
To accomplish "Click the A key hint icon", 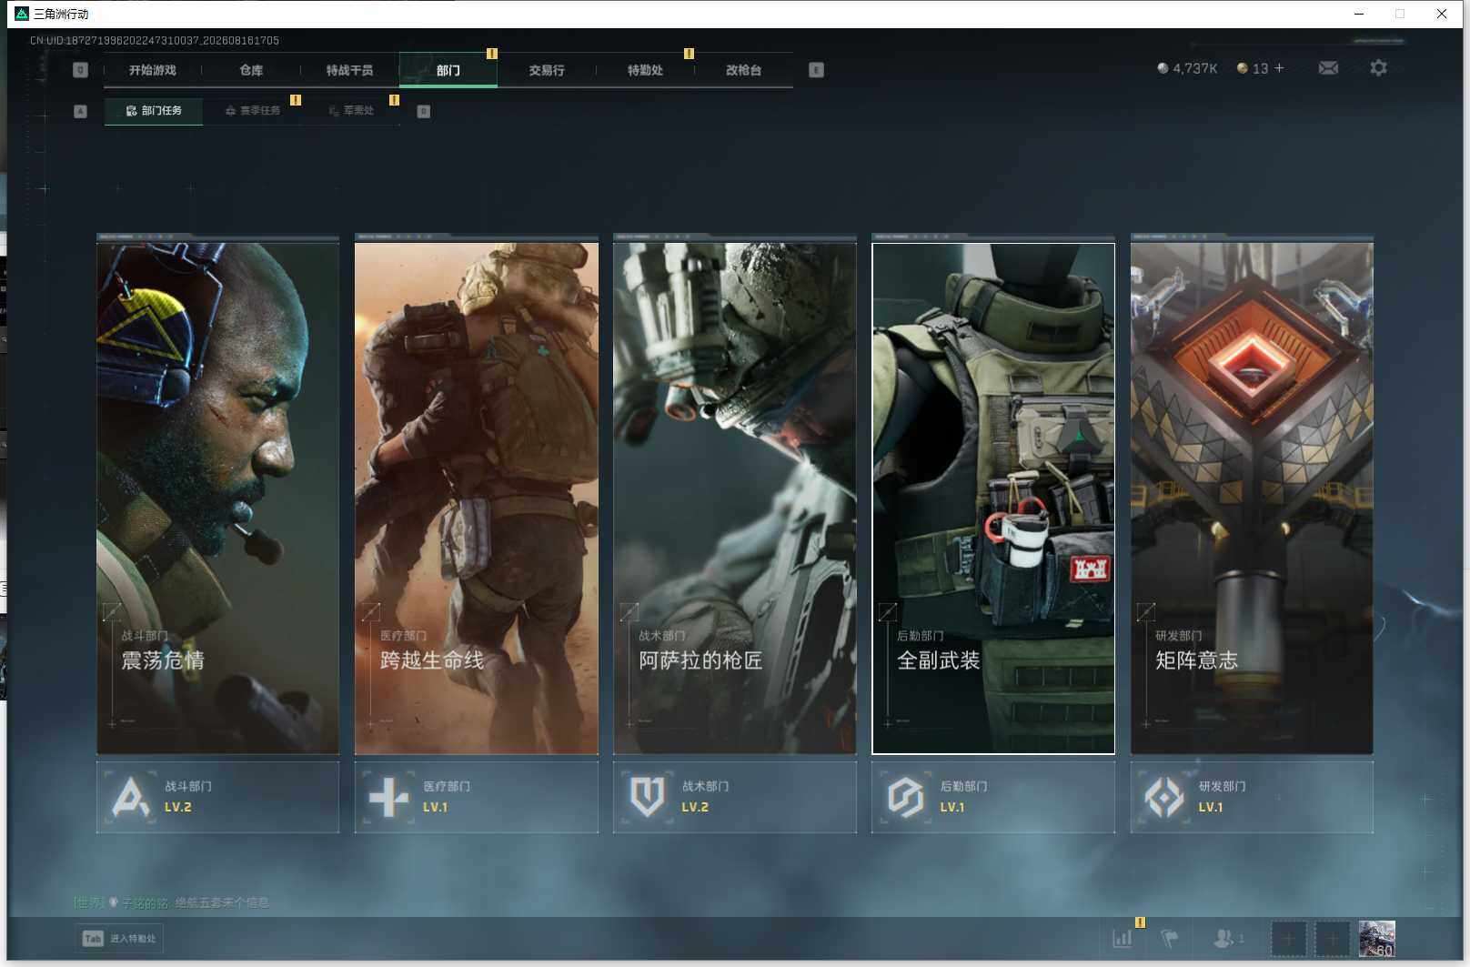I will (80, 111).
